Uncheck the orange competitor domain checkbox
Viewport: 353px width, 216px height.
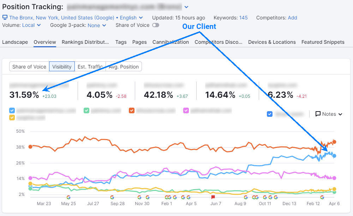(132, 110)
